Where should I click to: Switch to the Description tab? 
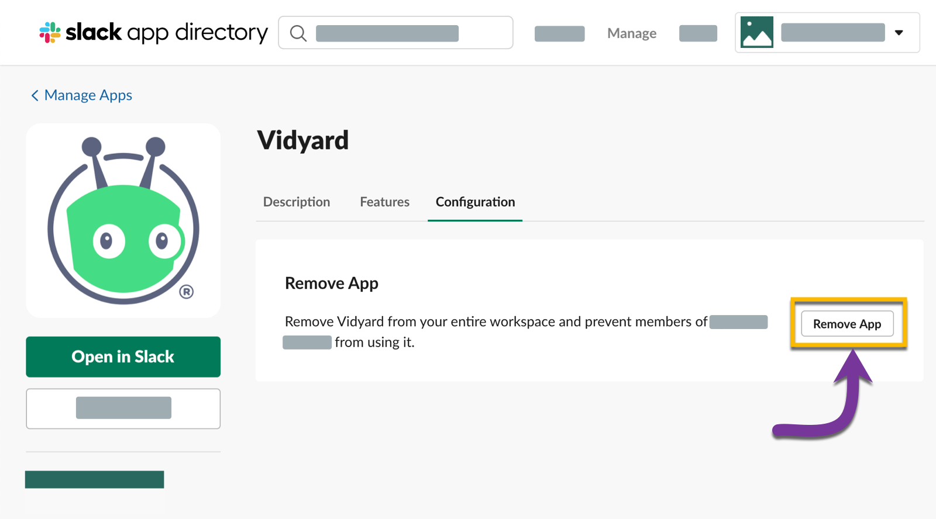[297, 202]
